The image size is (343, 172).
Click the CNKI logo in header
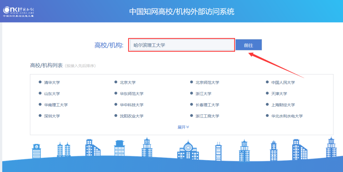(18, 11)
